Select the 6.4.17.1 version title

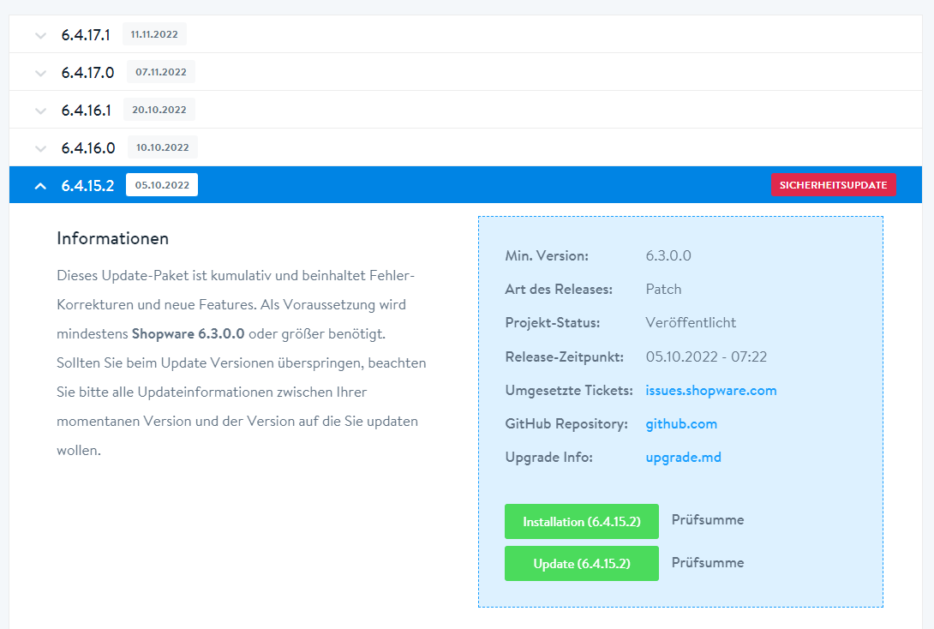tap(86, 35)
